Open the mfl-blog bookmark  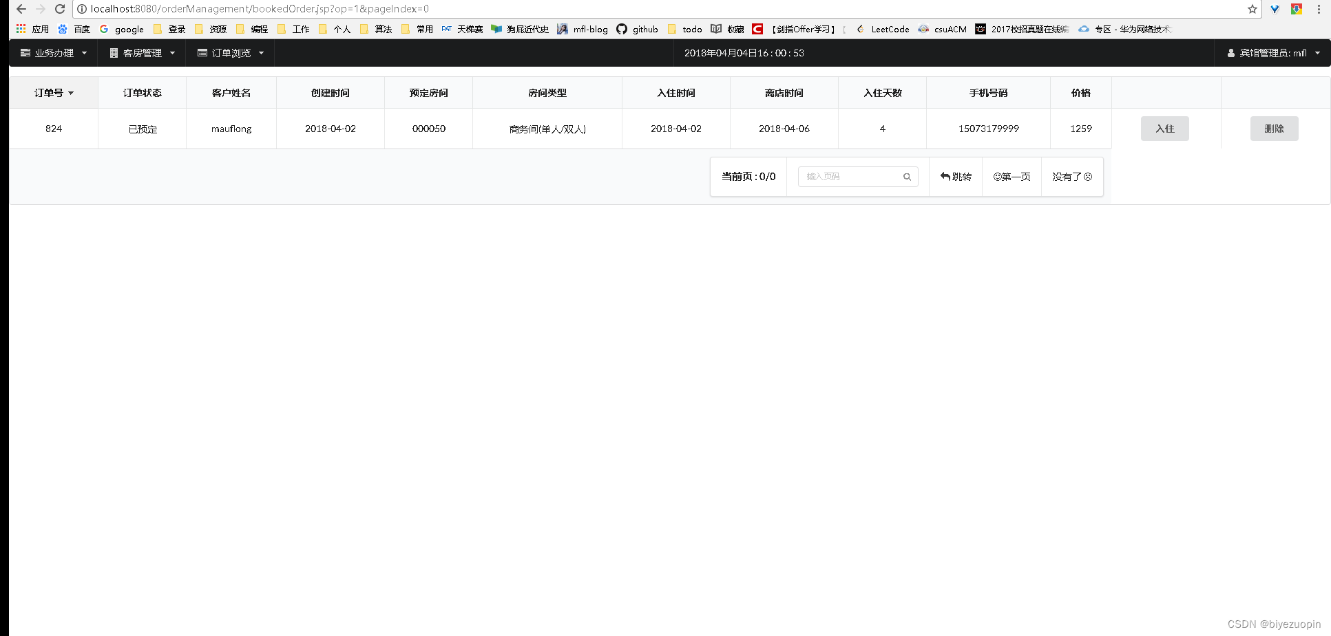(x=583, y=29)
